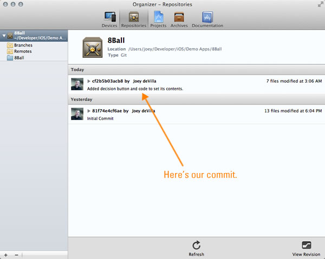The height and width of the screenshot is (259, 325).
Task: Select the 8Ball repository safe icon in sidebar
Action: click(10, 36)
